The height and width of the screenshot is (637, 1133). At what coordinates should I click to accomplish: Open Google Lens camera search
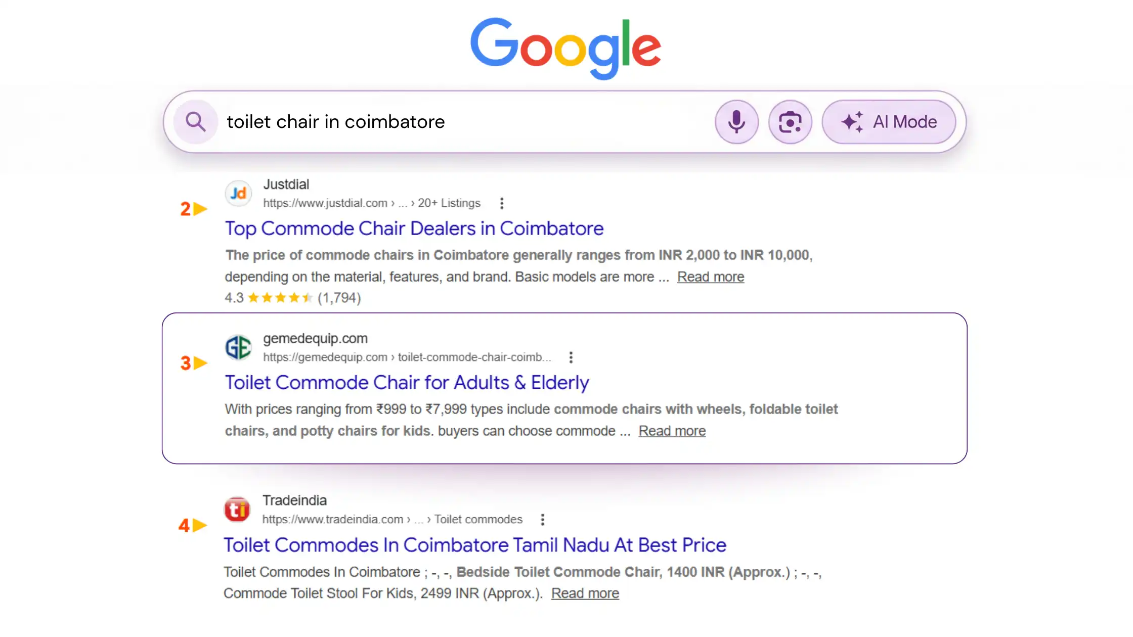point(790,122)
